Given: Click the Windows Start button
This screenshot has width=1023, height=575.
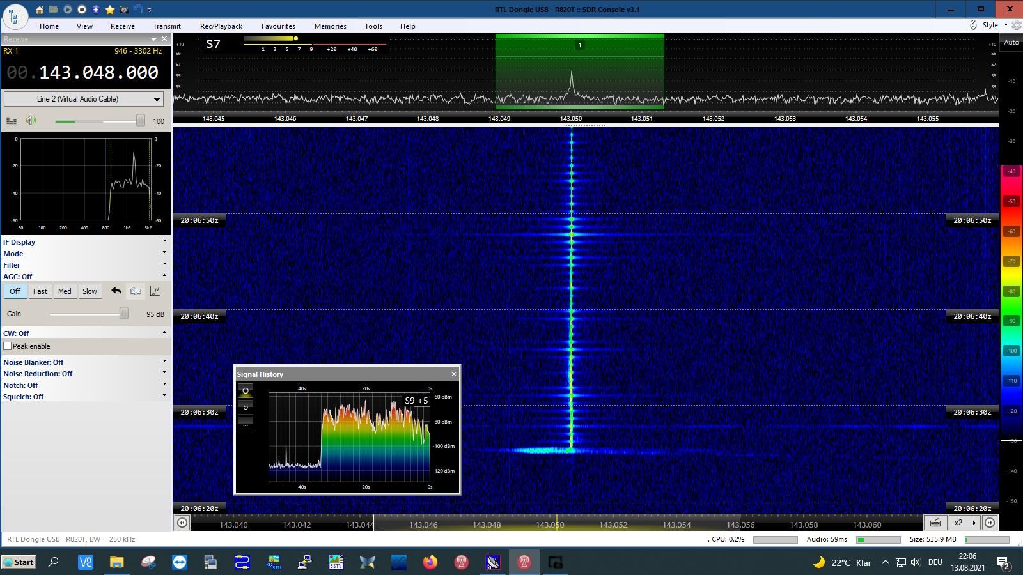Looking at the screenshot, I should pyautogui.click(x=19, y=562).
